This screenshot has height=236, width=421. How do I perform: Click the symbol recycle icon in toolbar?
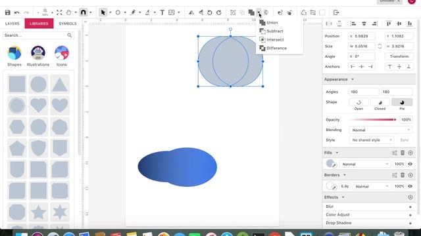[304, 12]
